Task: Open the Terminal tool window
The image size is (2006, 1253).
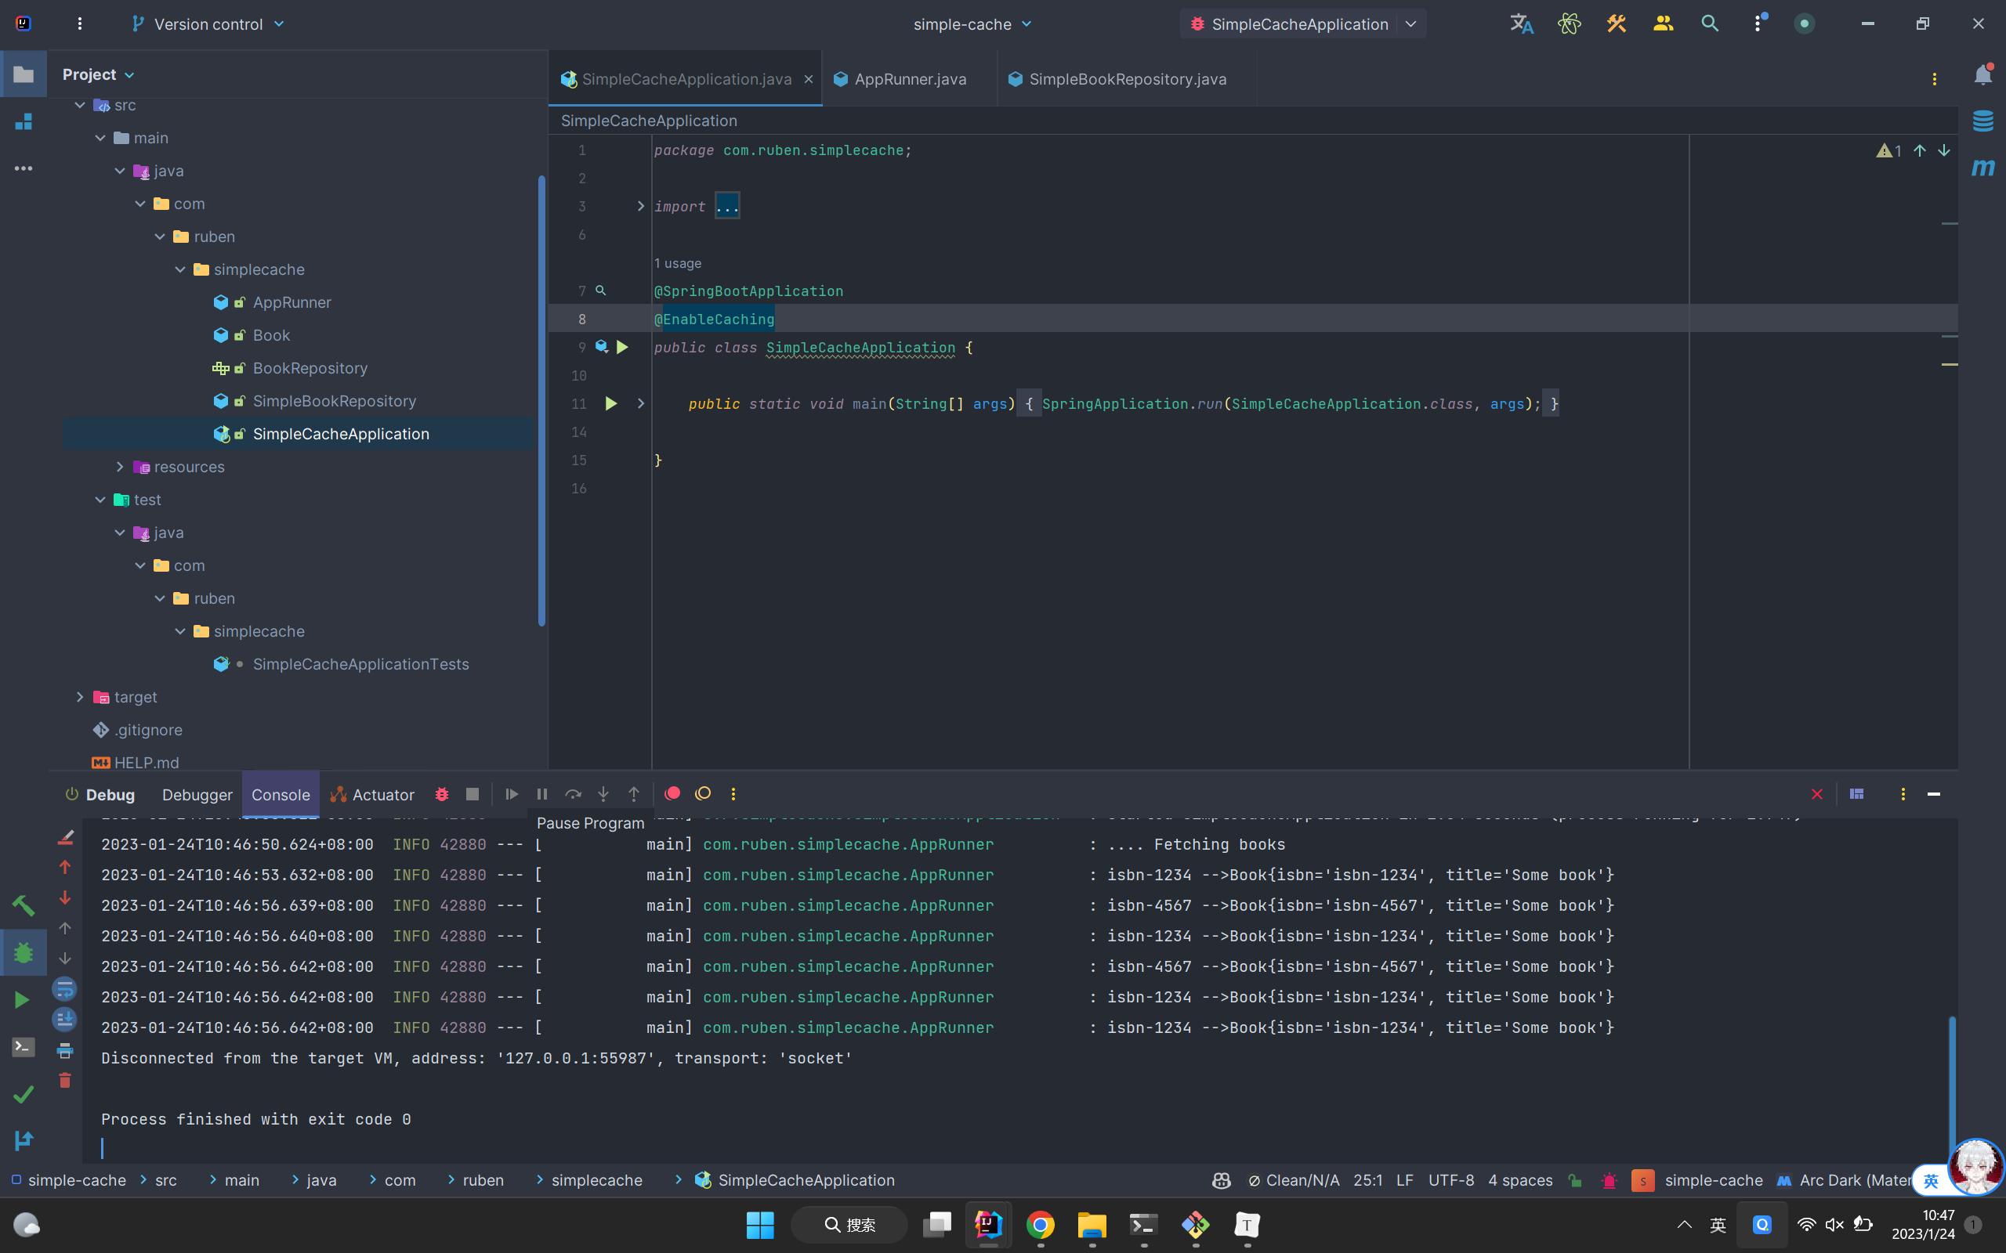Action: (x=24, y=1048)
